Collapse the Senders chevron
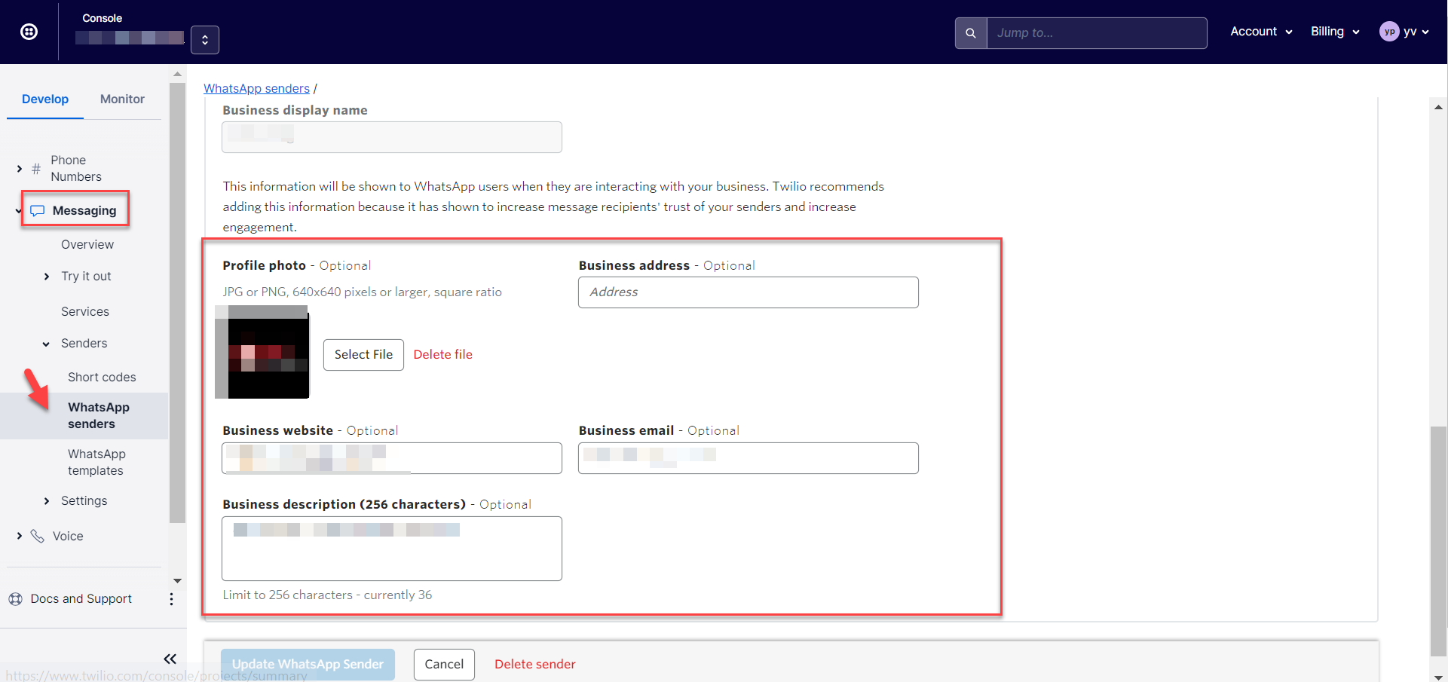The image size is (1448, 682). (x=47, y=344)
